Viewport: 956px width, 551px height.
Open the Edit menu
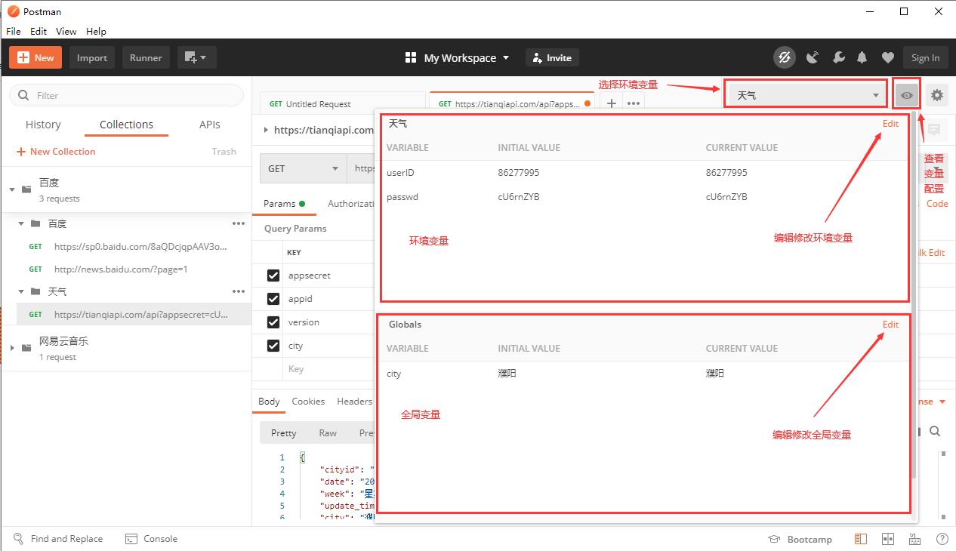tap(39, 31)
